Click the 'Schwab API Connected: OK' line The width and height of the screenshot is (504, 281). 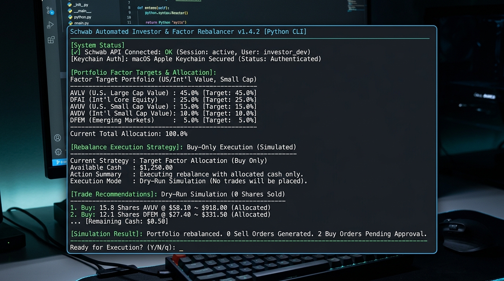point(190,52)
